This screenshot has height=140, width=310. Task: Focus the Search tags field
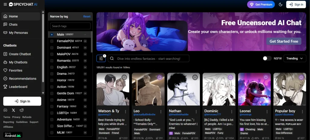click(70, 26)
